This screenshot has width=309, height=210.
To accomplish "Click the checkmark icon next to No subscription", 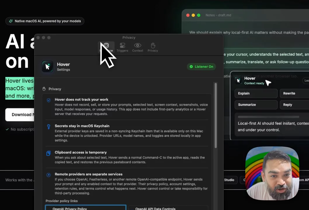I will 7,129.
